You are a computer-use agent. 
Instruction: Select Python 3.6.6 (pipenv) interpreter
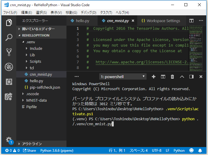(x=57, y=151)
